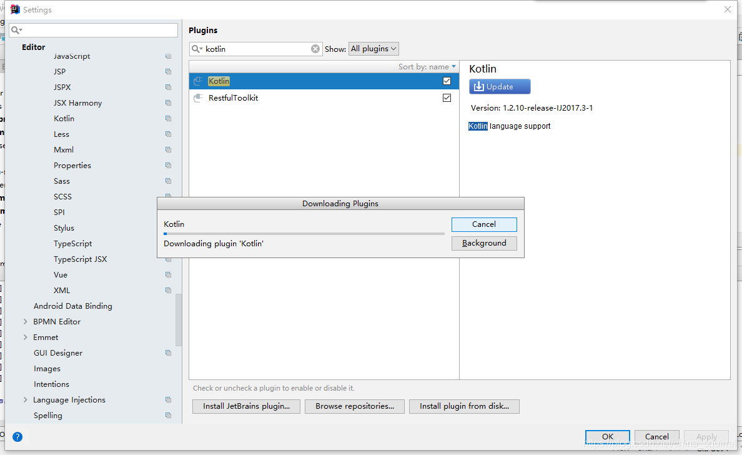Screen dimensions: 742x455
Task: Click the settings tree vertical scrollbar
Action: coord(179,320)
